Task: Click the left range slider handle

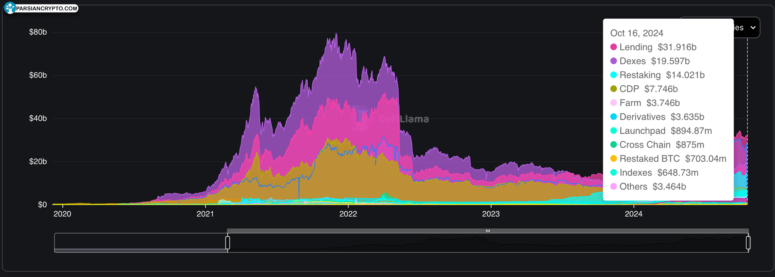Action: (x=227, y=243)
